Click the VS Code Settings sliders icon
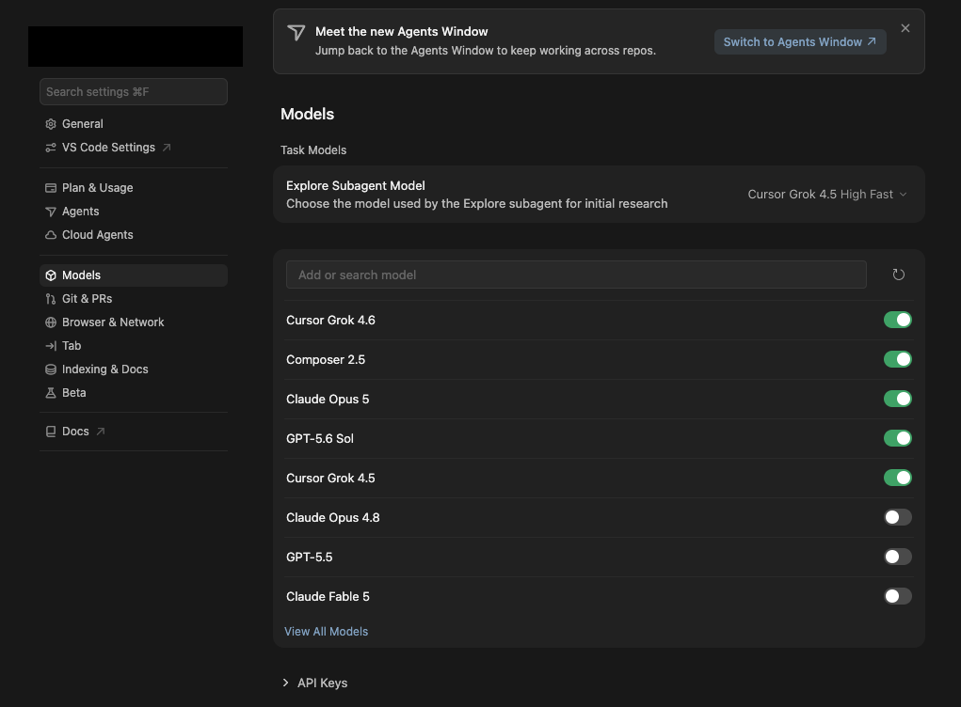The image size is (961, 707). pos(51,148)
